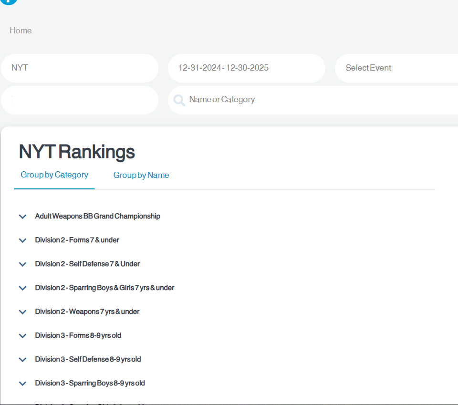
Task: Open the NYT ranking type dropdown
Action: pyautogui.click(x=79, y=68)
